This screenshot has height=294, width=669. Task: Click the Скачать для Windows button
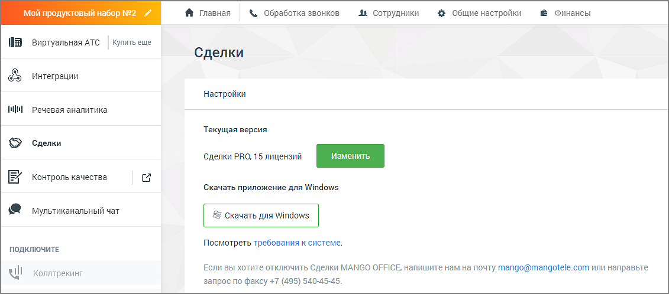(261, 215)
